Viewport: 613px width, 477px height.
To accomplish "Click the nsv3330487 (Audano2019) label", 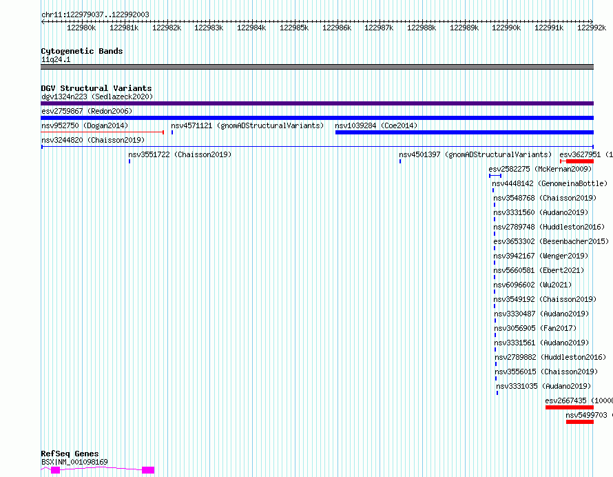I will (541, 314).
